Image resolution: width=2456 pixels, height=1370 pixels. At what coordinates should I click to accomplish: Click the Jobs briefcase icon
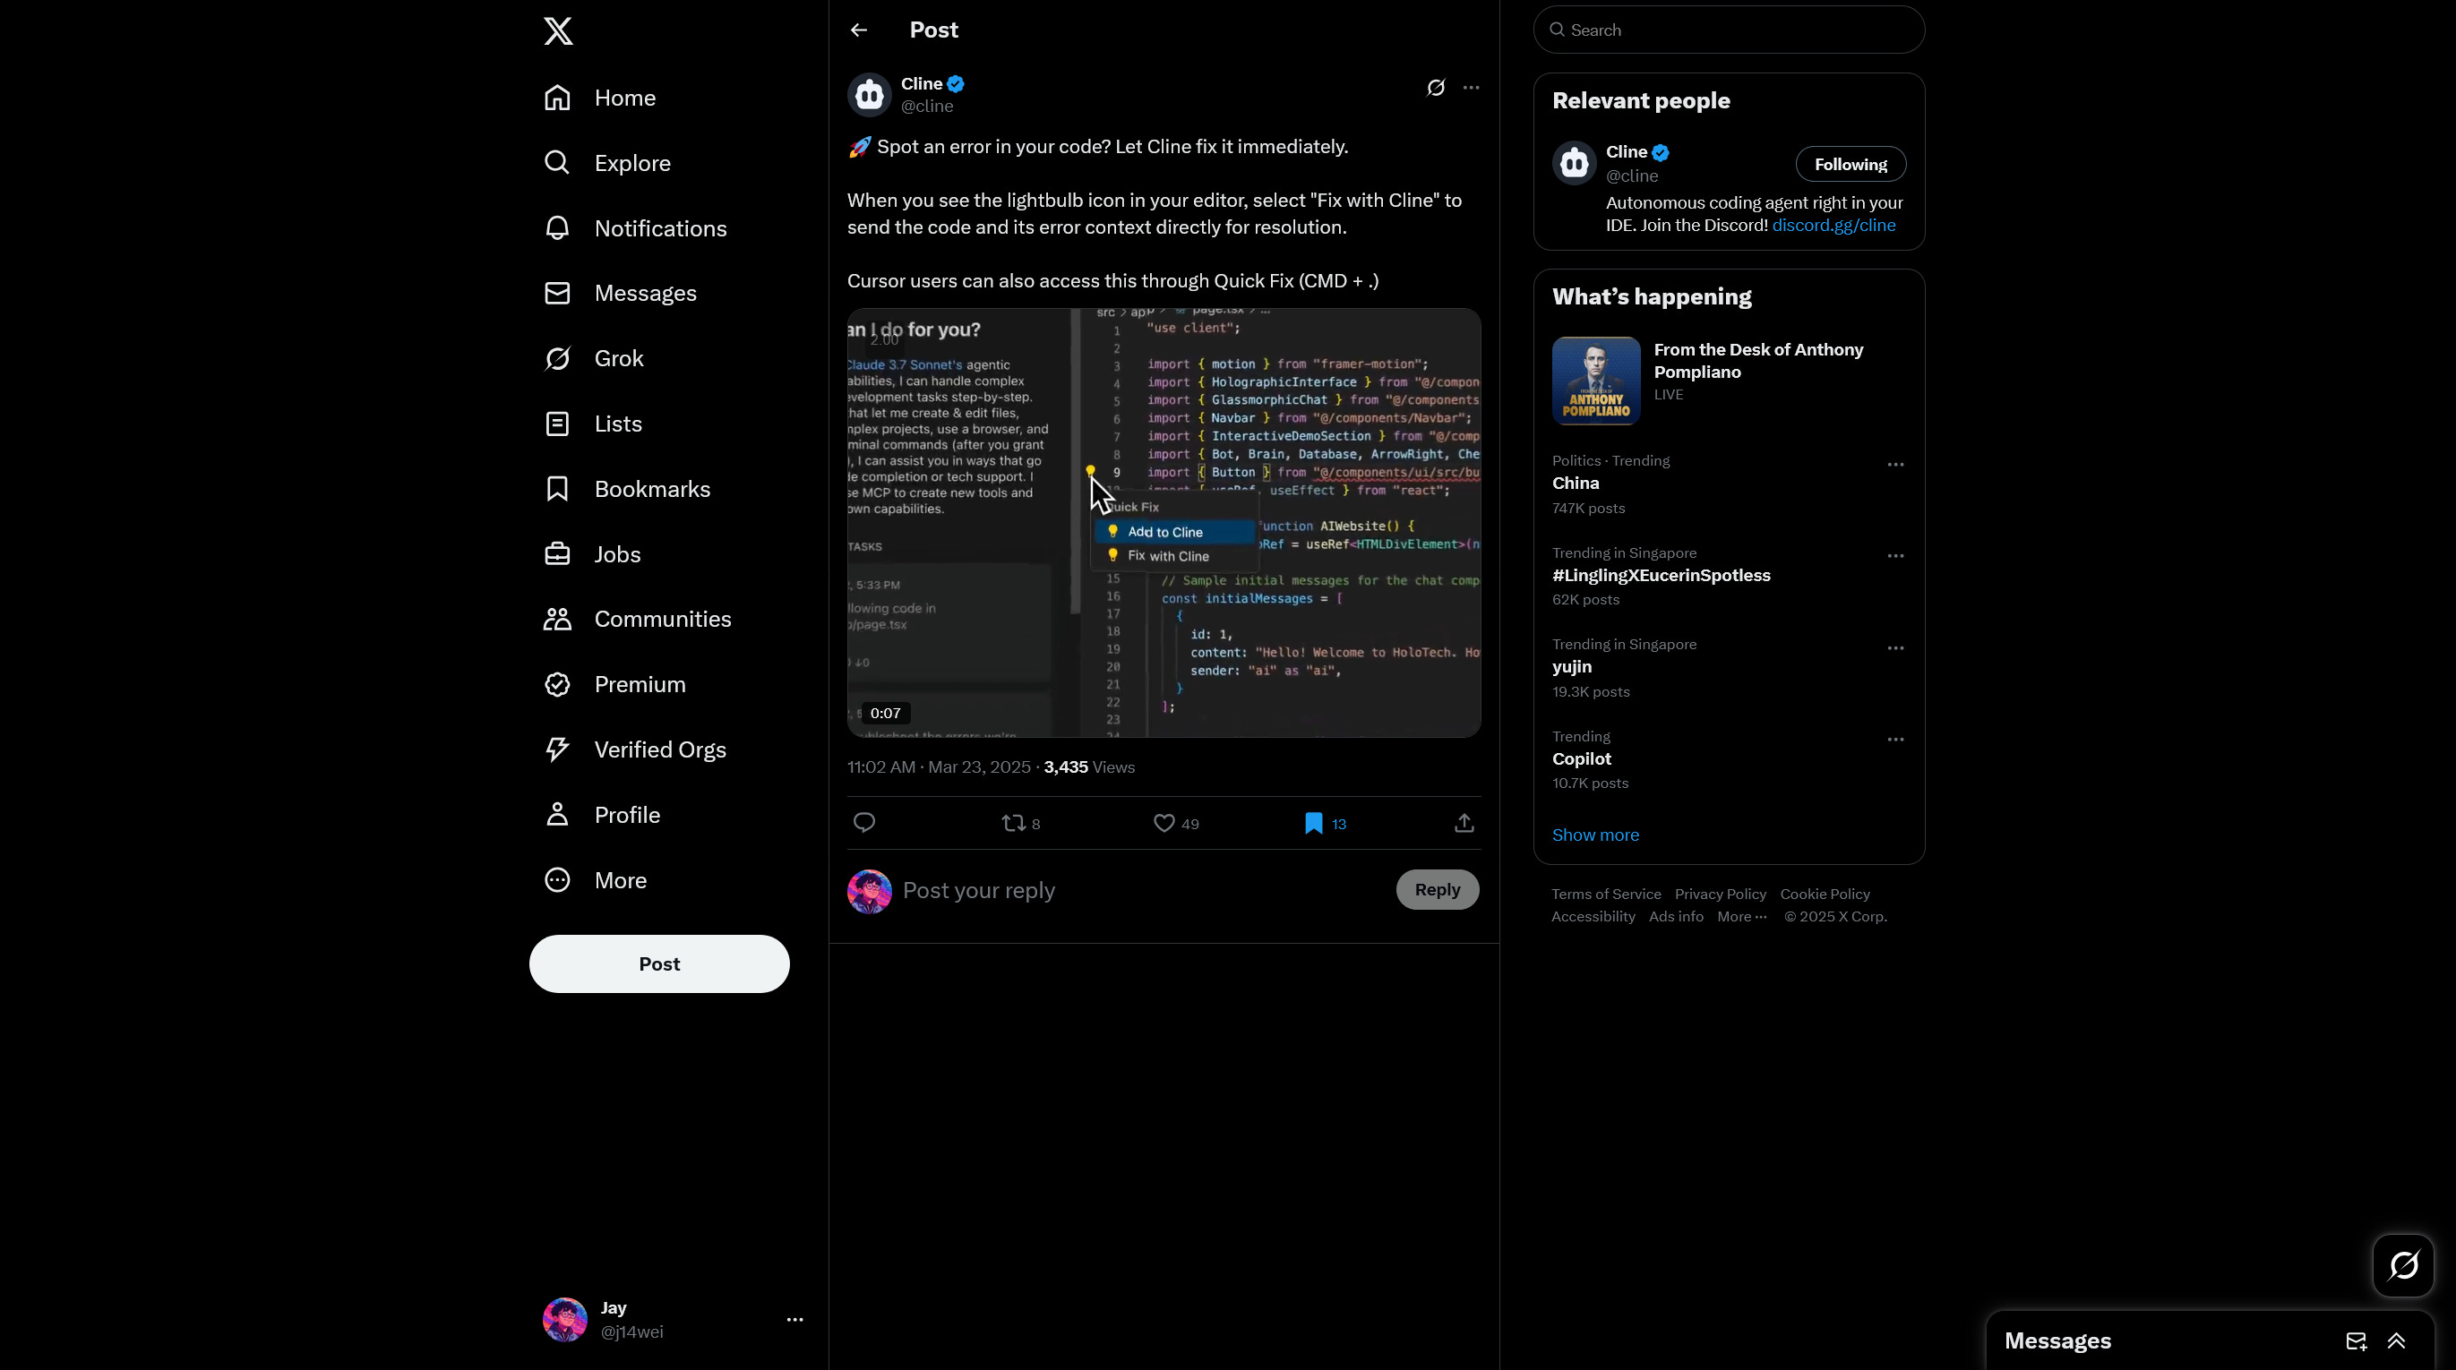(558, 555)
